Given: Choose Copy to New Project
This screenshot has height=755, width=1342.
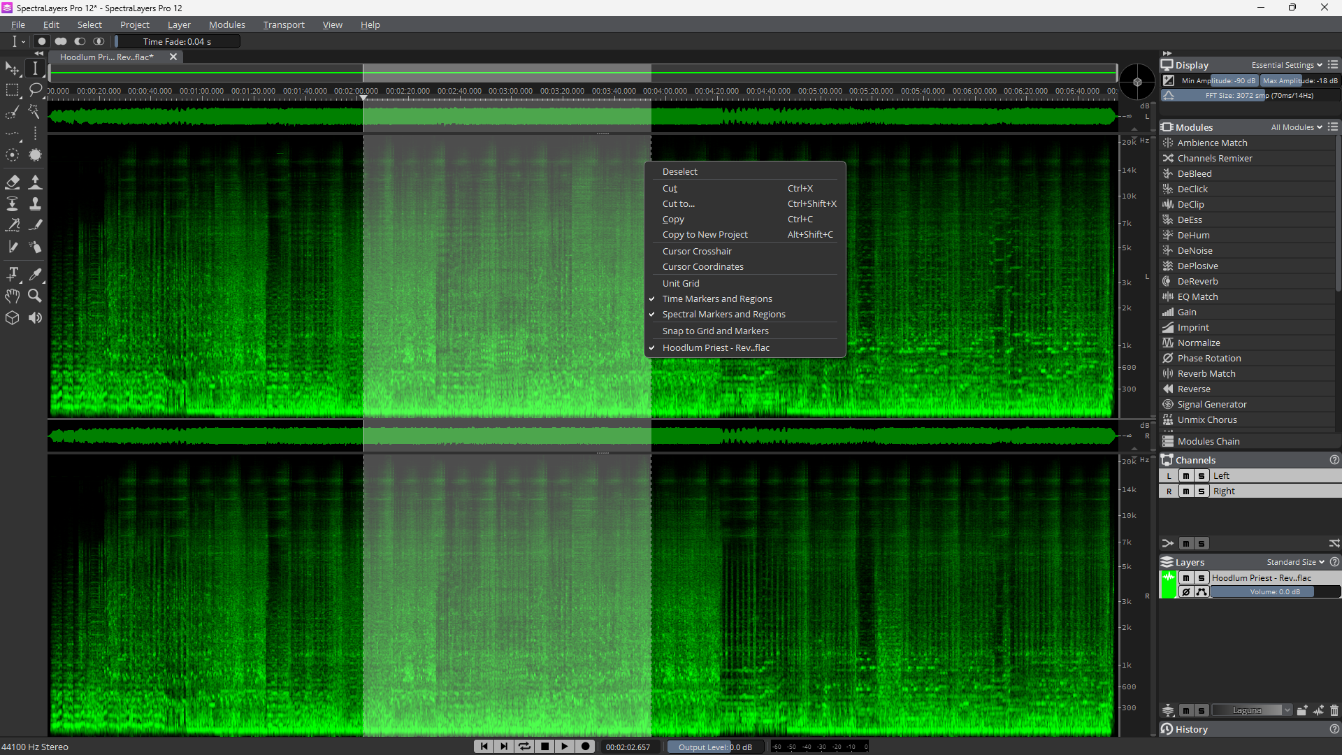Looking at the screenshot, I should click(705, 235).
